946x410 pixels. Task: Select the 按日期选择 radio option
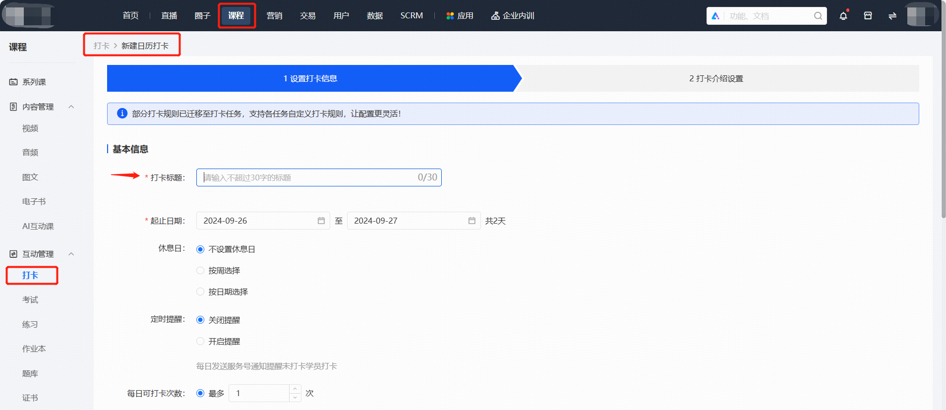(x=200, y=292)
